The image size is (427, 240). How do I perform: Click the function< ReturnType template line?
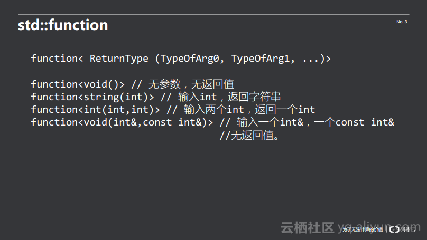pos(180,59)
